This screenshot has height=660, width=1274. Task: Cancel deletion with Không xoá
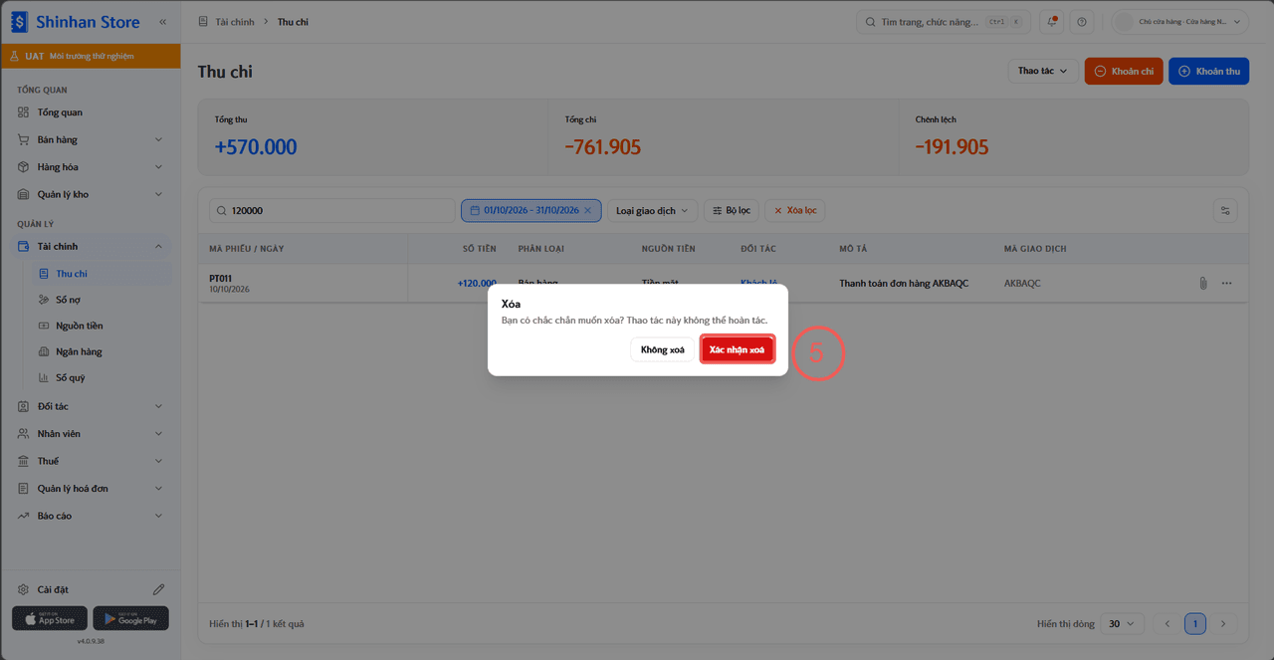(x=662, y=349)
